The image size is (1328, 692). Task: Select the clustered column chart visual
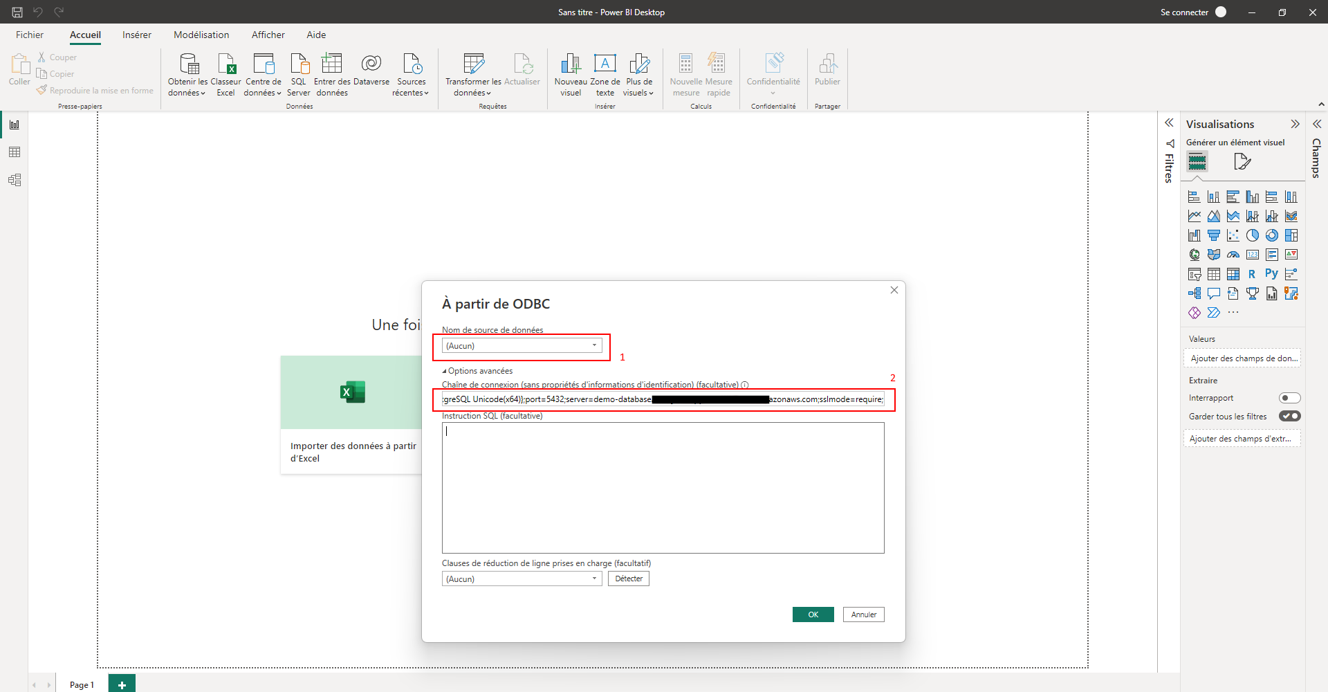[x=1253, y=197]
